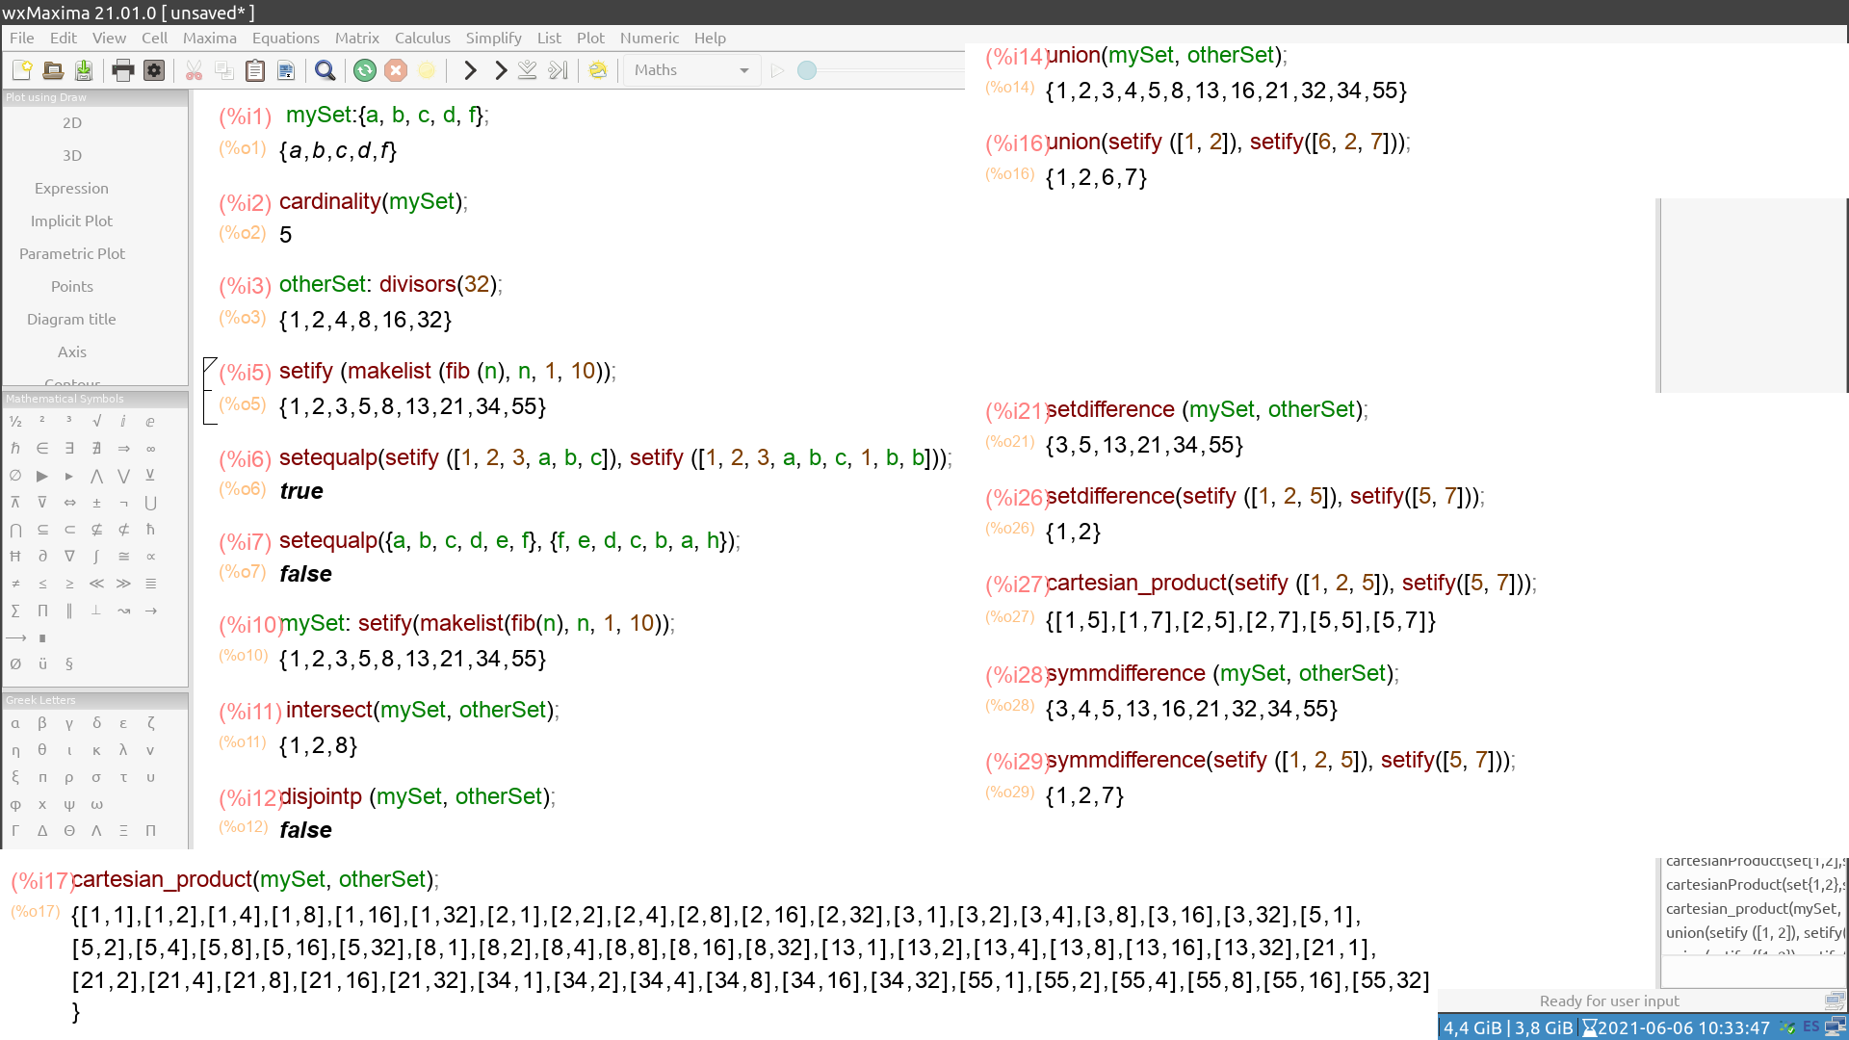Open the Calculus menu
The height and width of the screenshot is (1040, 1849).
tap(423, 39)
